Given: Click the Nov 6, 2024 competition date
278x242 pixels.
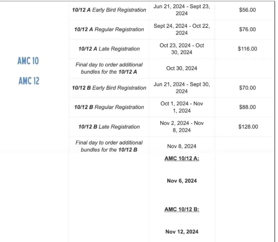Looking at the screenshot, I should (182, 181).
